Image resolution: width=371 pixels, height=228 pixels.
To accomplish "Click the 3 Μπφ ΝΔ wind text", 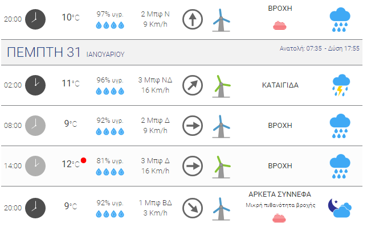I will tap(155, 80).
